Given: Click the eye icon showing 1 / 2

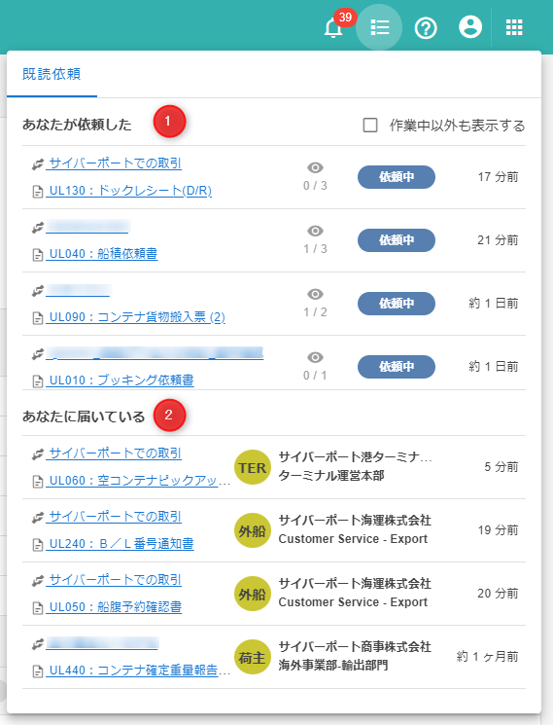Looking at the screenshot, I should pos(315,294).
